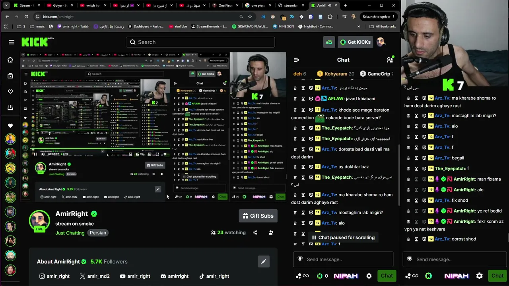
Task: Open Chrome media controls icon
Action: 344,17
